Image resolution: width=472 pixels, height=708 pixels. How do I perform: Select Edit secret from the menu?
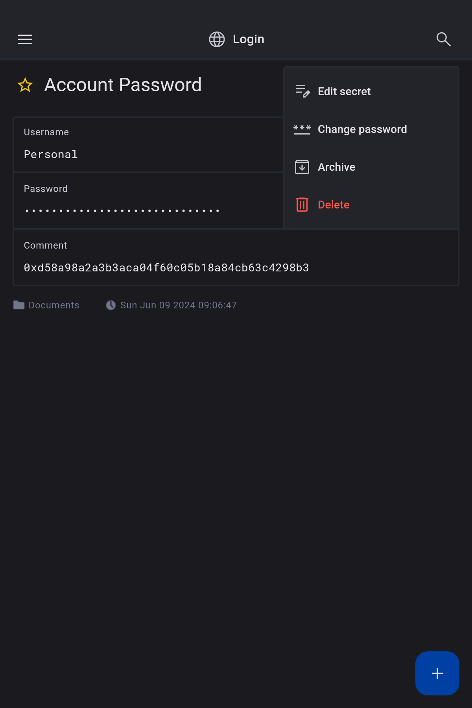coord(344,91)
